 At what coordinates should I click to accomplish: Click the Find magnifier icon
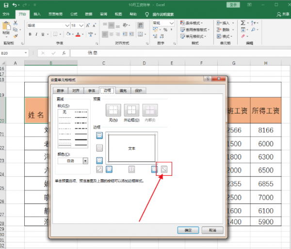[253, 30]
